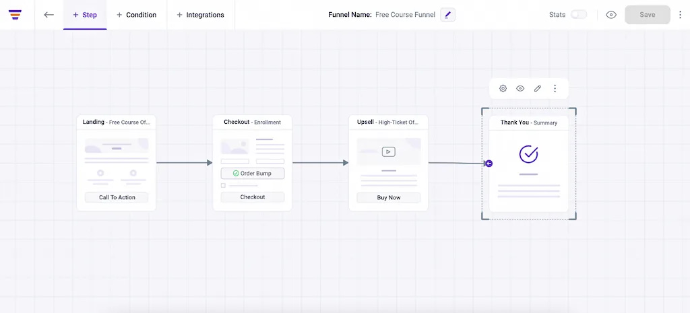Open top-right three-dot menu

(681, 15)
